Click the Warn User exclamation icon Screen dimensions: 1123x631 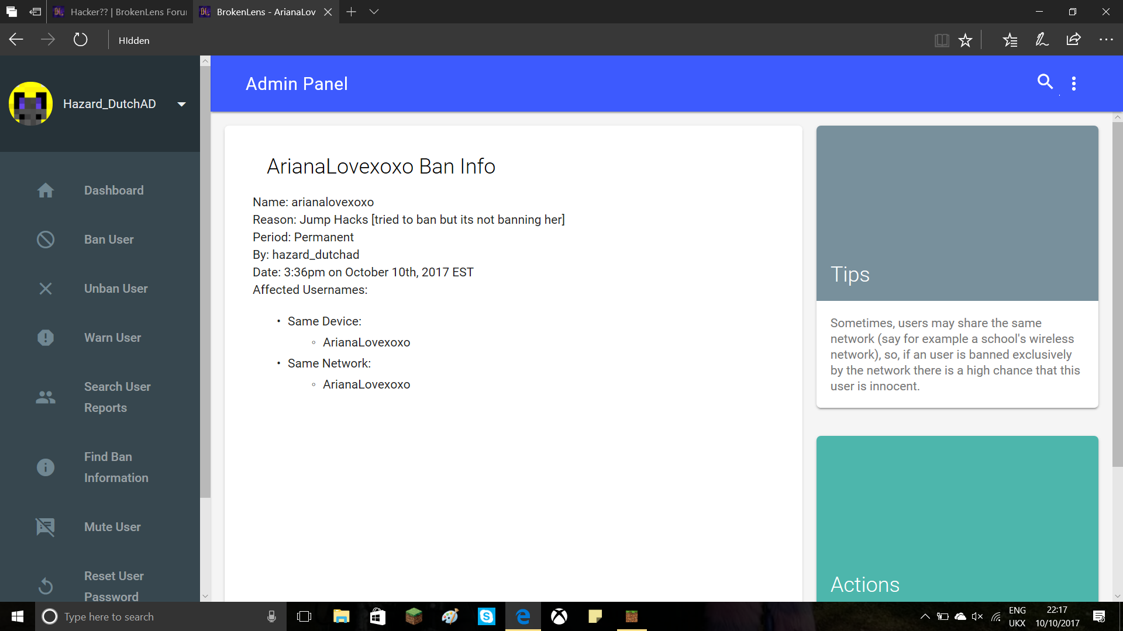click(46, 338)
